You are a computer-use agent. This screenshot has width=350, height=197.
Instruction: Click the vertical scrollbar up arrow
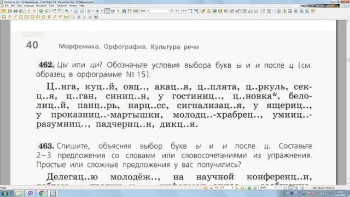pyautogui.click(x=348, y=21)
